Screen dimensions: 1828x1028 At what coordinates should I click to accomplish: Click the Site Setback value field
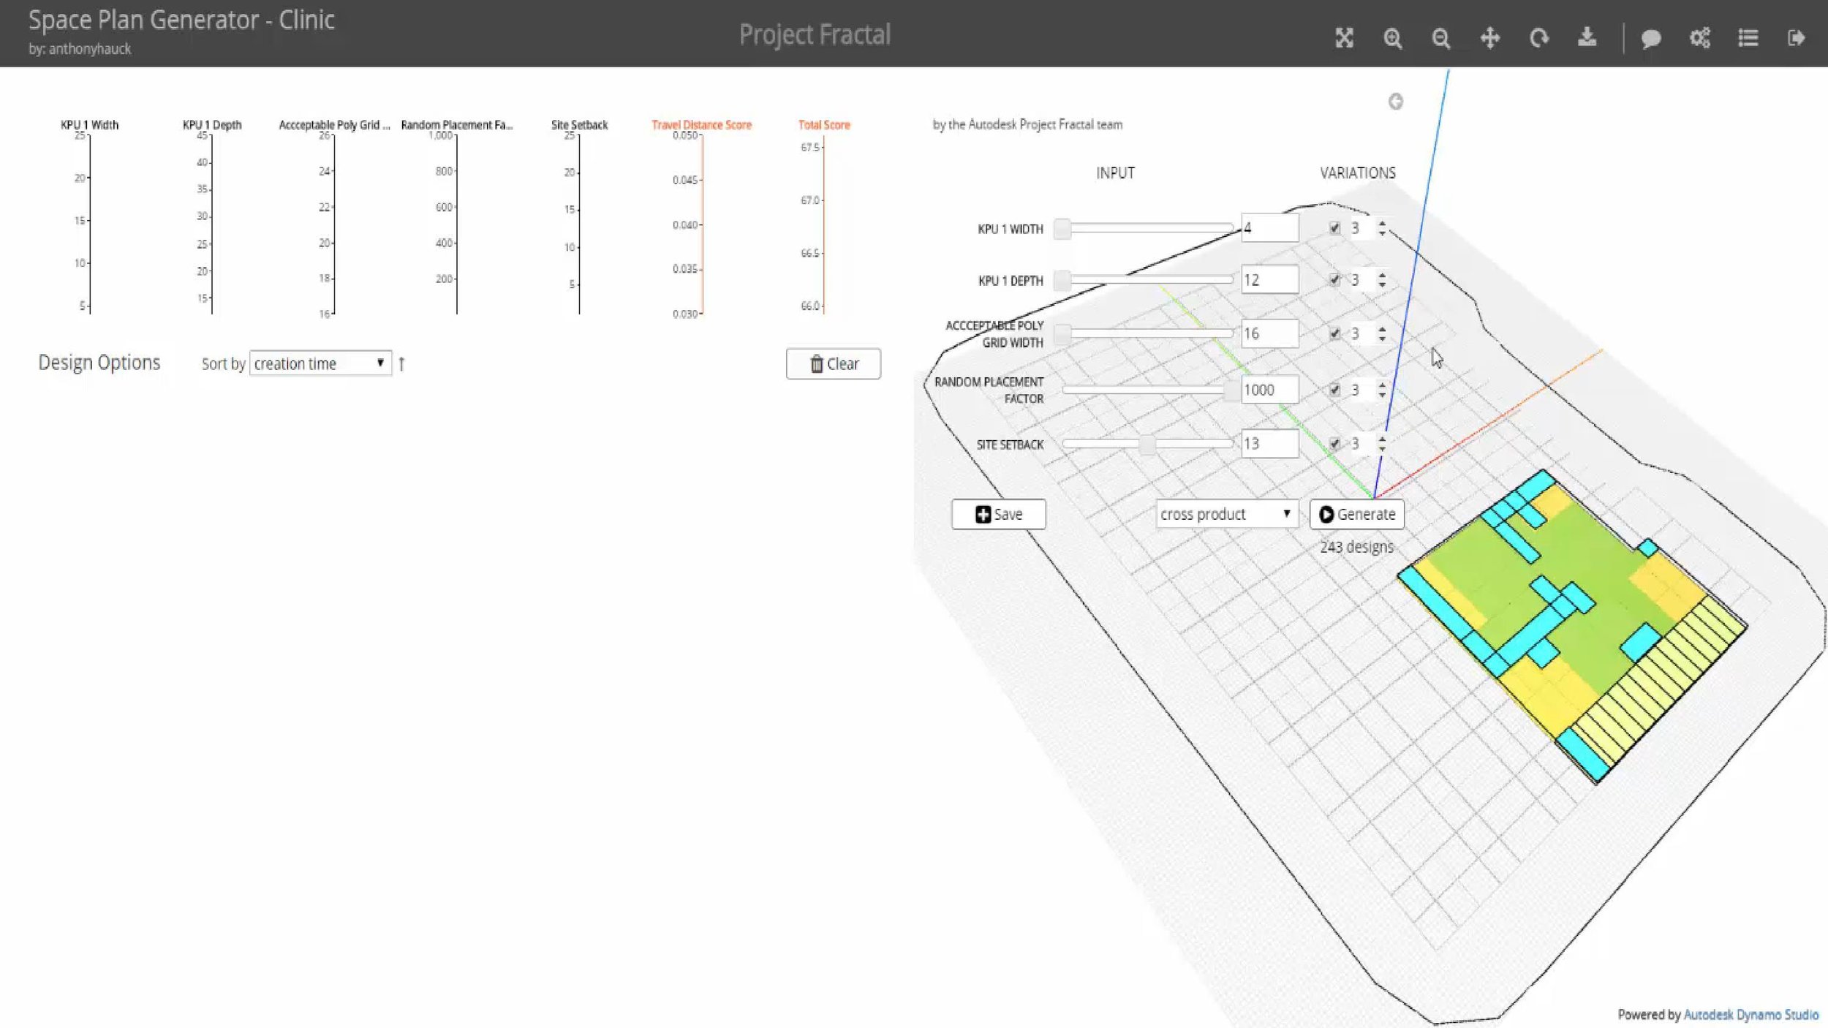click(x=1269, y=444)
